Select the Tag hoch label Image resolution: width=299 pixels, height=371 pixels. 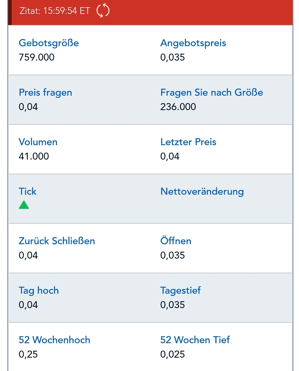tap(39, 290)
